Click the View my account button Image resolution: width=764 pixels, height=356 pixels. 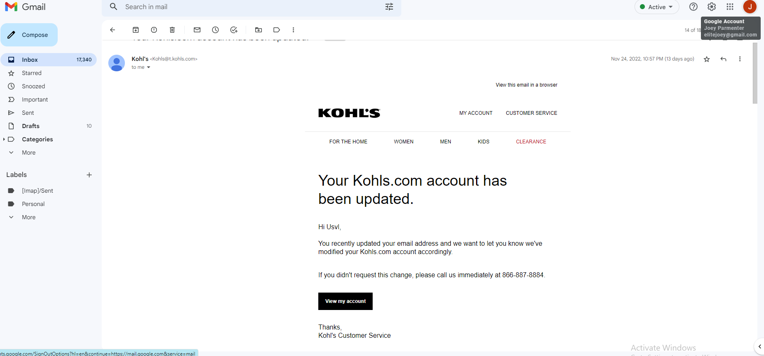[345, 301]
